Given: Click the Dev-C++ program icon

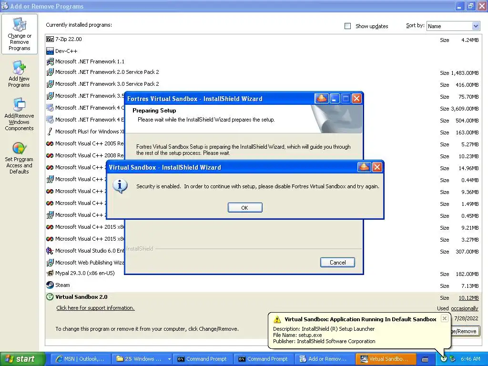Looking at the screenshot, I should [x=50, y=51].
